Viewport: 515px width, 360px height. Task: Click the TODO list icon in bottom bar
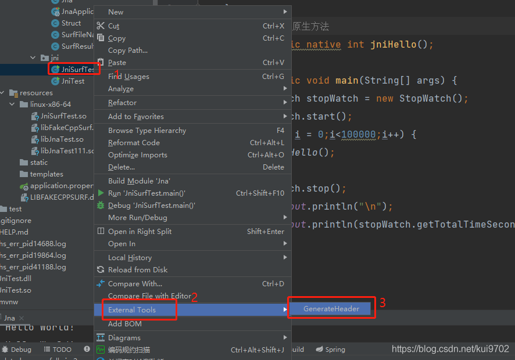47,349
